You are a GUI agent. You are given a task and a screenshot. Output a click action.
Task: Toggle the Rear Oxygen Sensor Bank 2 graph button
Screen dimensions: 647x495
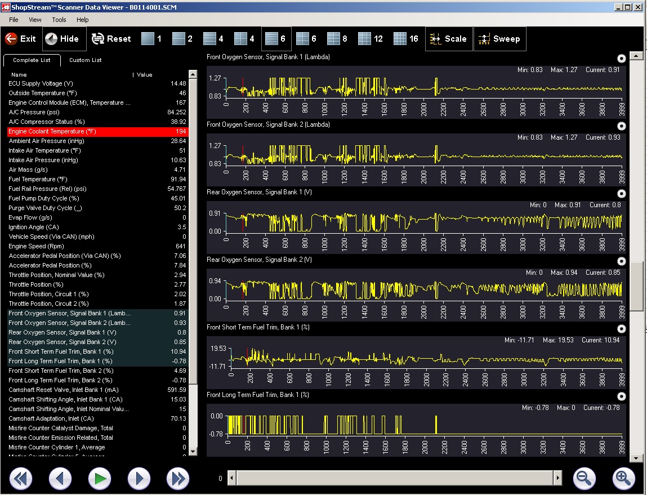click(621, 261)
